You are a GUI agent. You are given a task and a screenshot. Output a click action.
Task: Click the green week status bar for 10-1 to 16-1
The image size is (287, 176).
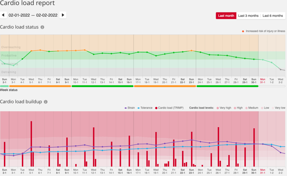102,86
